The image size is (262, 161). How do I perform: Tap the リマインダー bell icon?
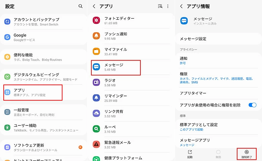point(96,98)
